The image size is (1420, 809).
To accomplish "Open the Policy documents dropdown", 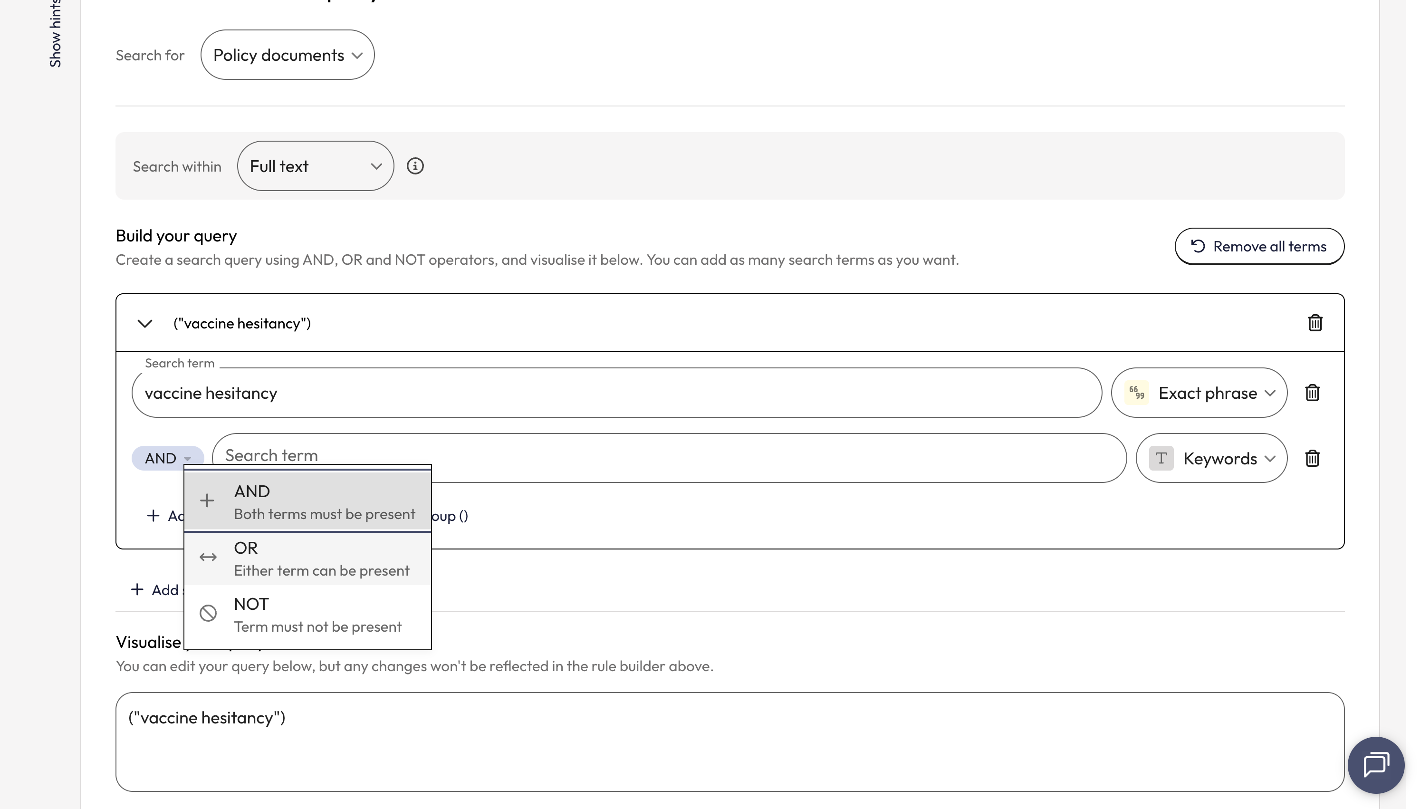I will click(x=287, y=55).
